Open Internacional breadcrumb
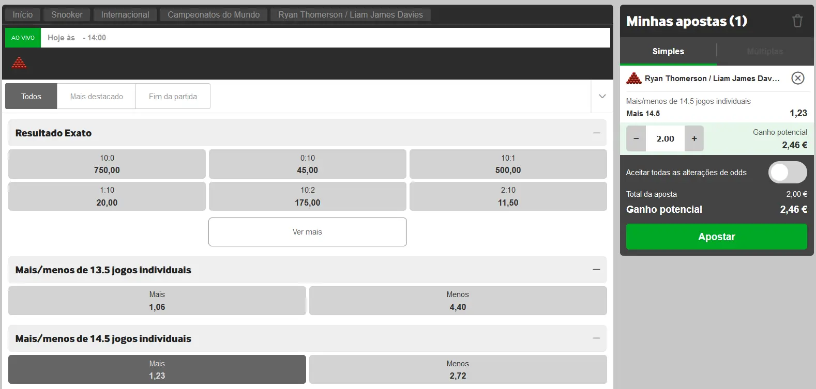Viewport: 816px width, 389px height. point(125,14)
